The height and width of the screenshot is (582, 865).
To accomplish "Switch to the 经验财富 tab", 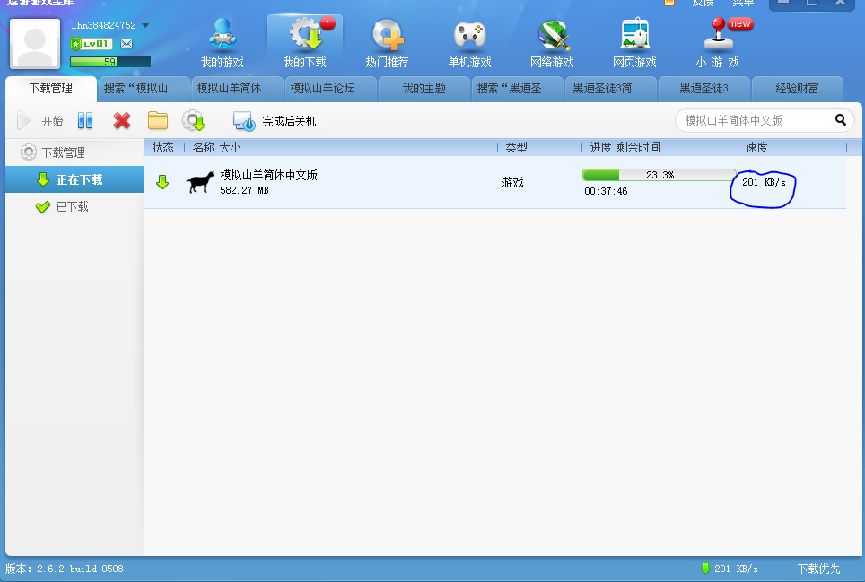I will coord(797,88).
